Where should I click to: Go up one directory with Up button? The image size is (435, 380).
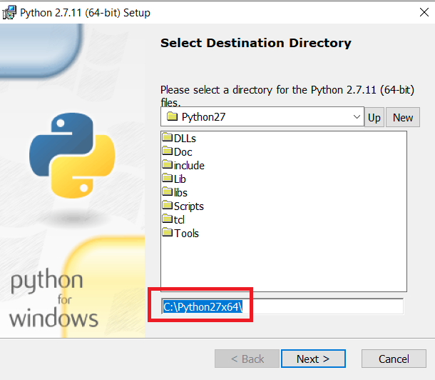374,117
